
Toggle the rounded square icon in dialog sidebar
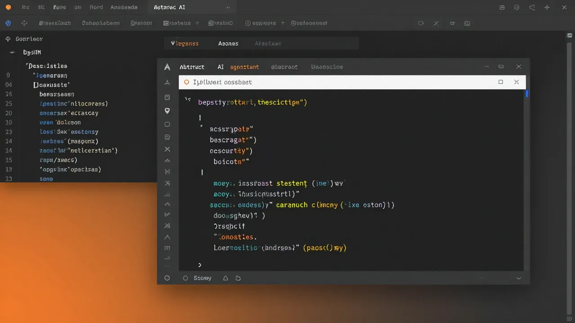tap(167, 124)
